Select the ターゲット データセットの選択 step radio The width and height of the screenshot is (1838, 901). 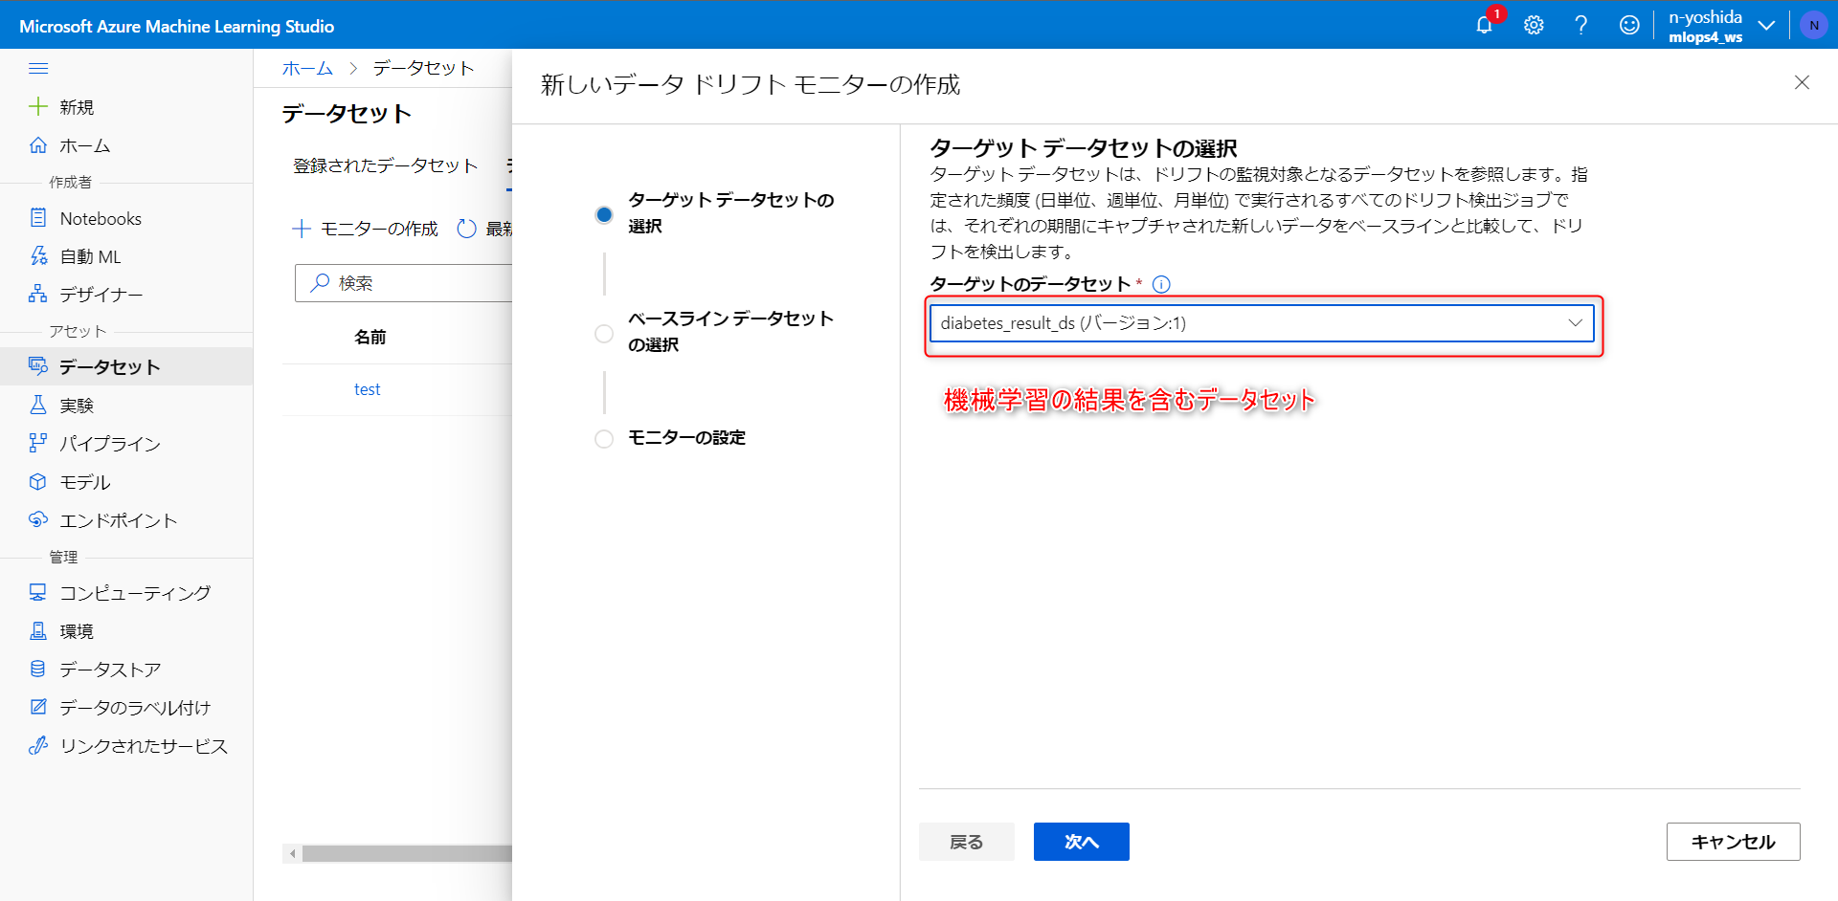(604, 214)
